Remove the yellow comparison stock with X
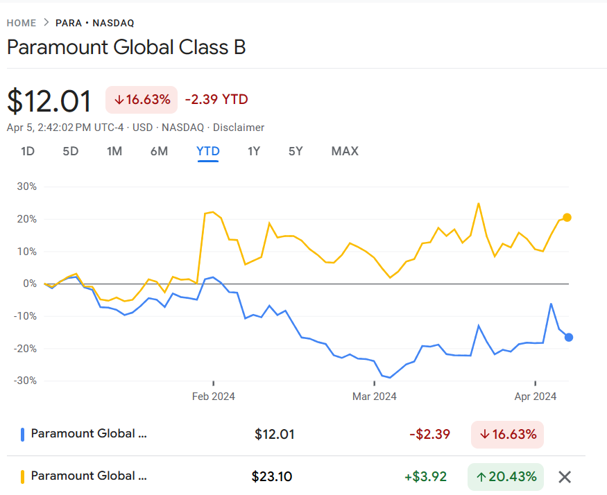The width and height of the screenshot is (607, 495). click(565, 477)
